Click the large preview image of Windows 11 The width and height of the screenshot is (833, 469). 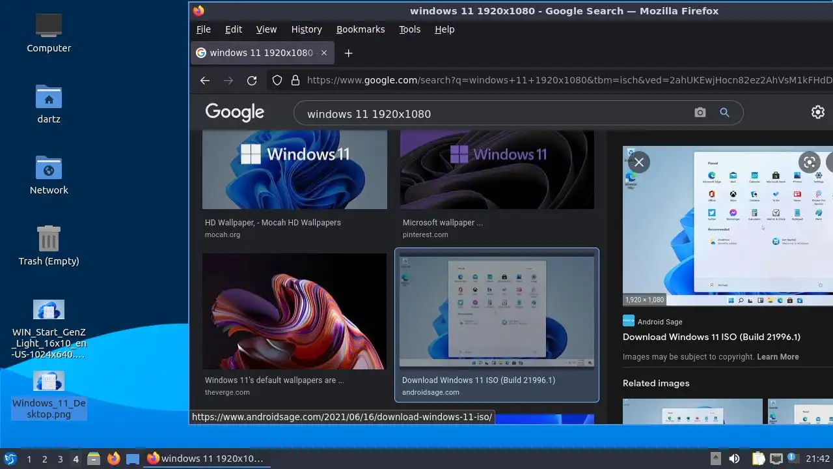click(728, 225)
